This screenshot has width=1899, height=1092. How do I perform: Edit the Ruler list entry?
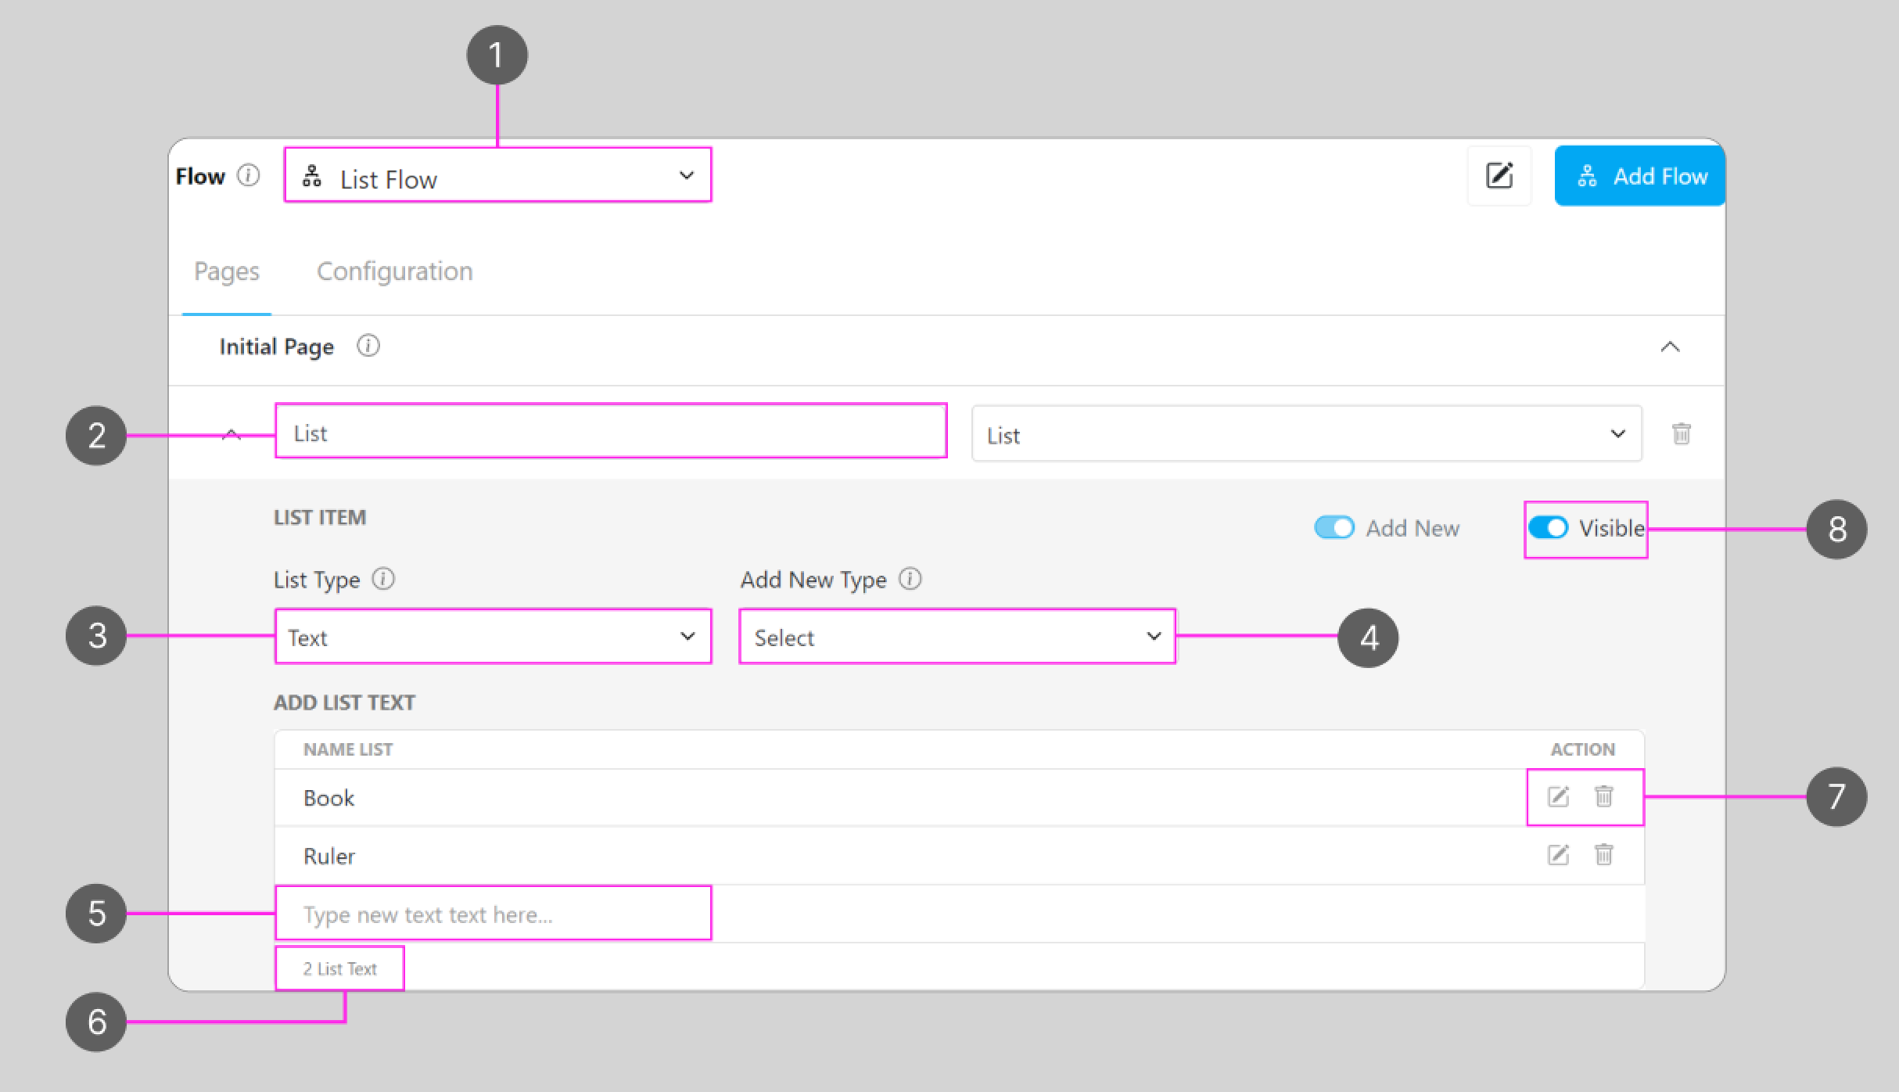point(1558,855)
